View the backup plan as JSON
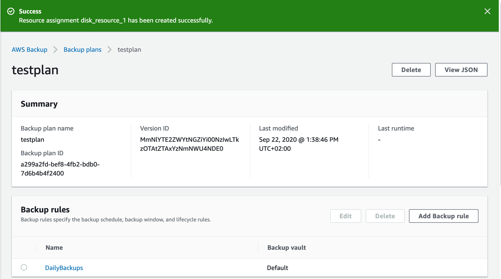Screen dimensions: 501x279 tap(461, 70)
